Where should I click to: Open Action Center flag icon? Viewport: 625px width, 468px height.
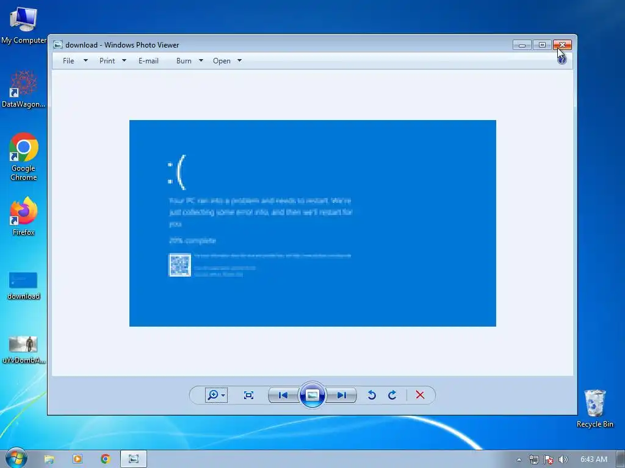coord(549,459)
